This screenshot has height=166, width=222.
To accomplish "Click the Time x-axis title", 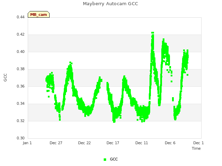I will pyautogui.click(x=196, y=148).
